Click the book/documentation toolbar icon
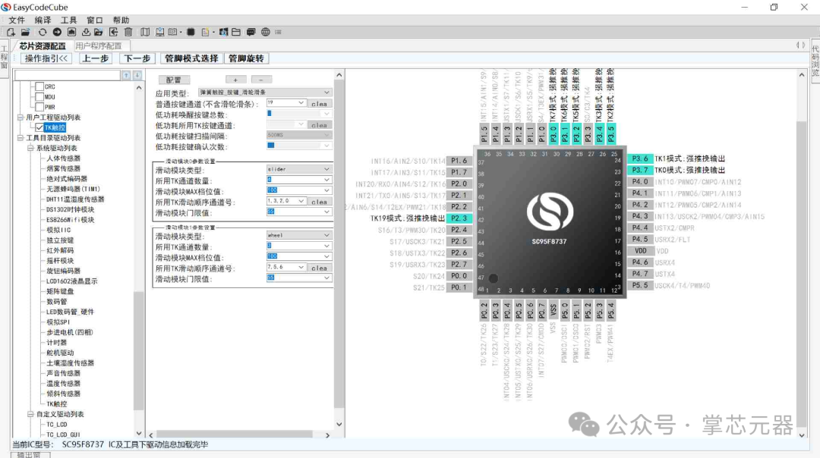The image size is (820, 458). (x=144, y=31)
